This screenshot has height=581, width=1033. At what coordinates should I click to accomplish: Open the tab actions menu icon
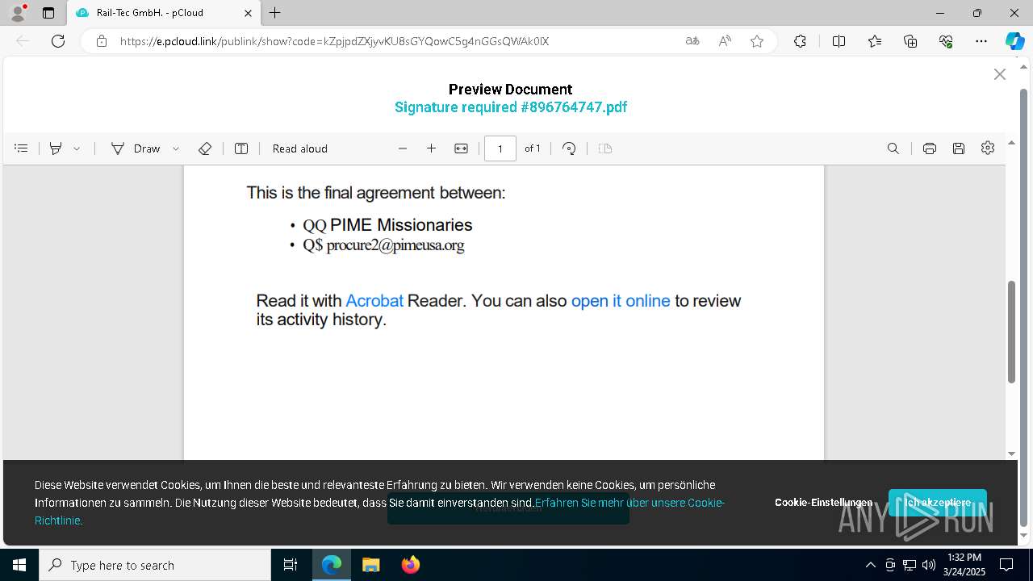click(48, 13)
